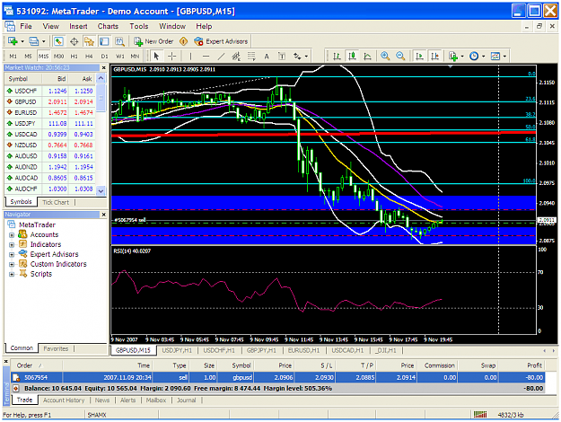This screenshot has height=422, width=561.
Task: Open the Insert menu
Action: tap(78, 26)
